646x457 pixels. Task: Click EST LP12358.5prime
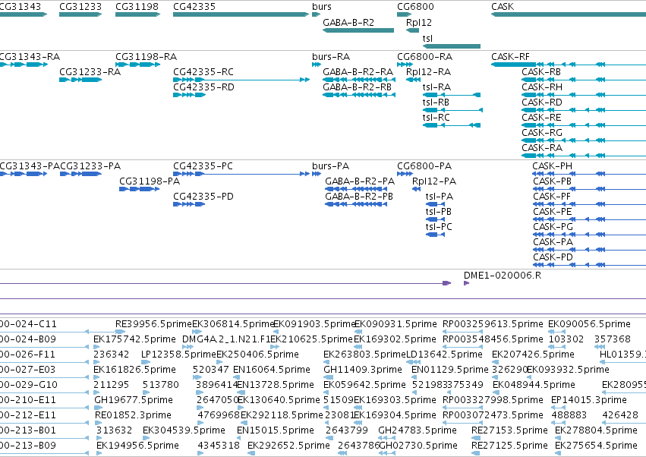[x=144, y=362]
